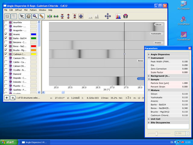Viewport: 193px width, 145px height.
Task: Click green horizontal expand arrows icon
Action: coord(56,16)
